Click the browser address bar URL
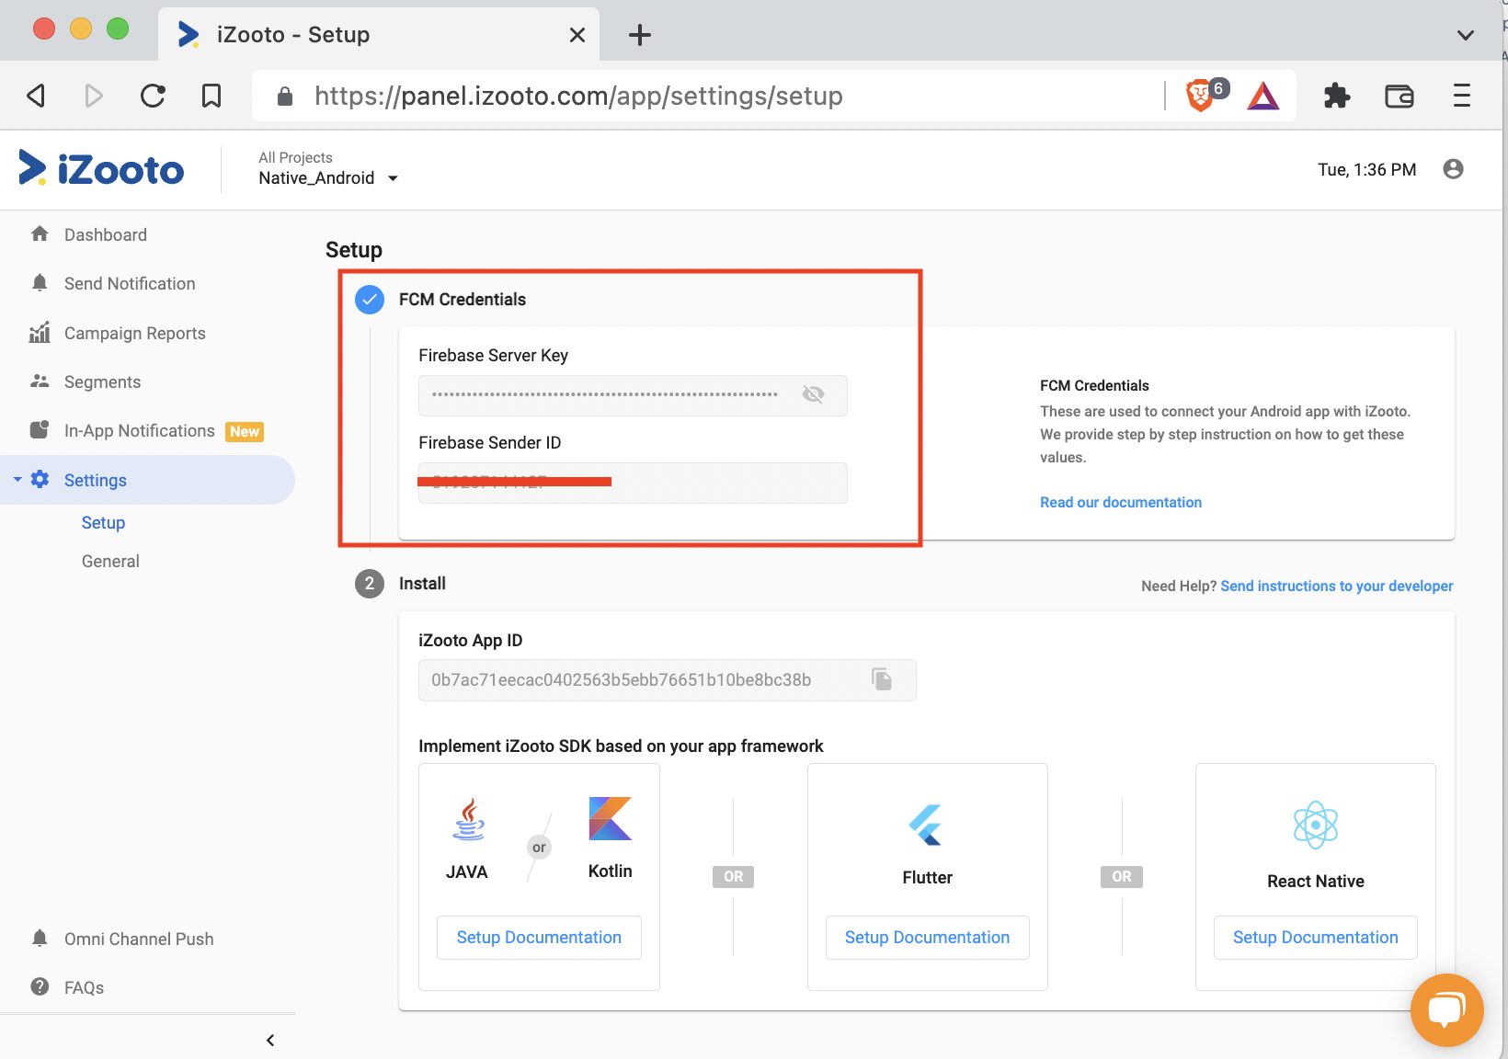Image resolution: width=1508 pixels, height=1059 pixels. pyautogui.click(x=578, y=96)
